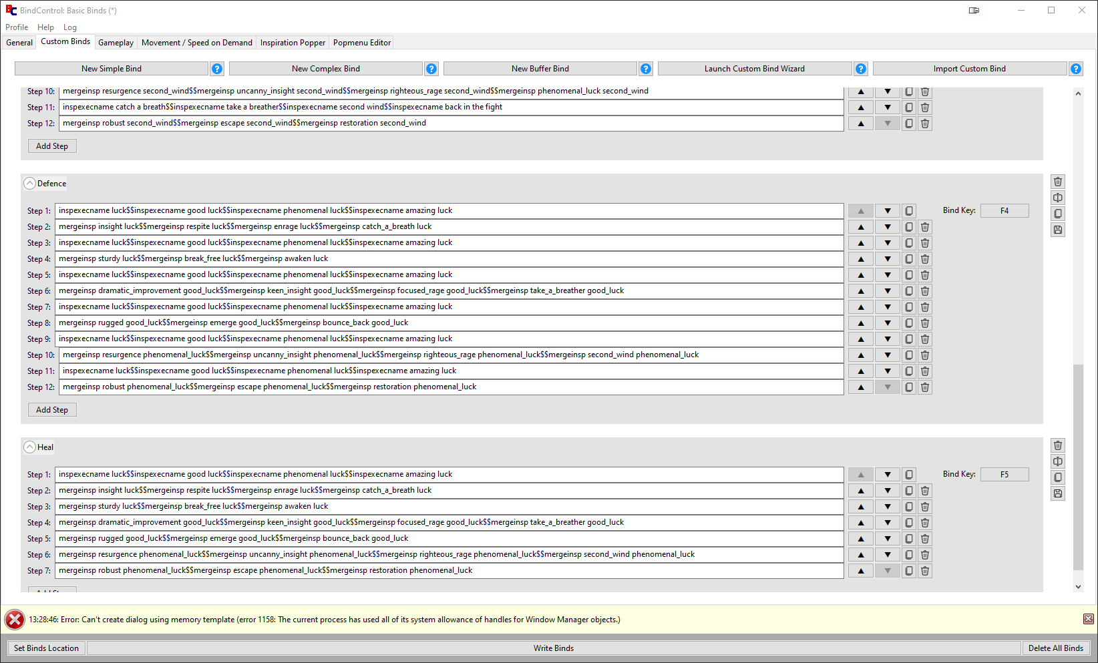The height and width of the screenshot is (663, 1098).
Task: Click the save icon for the Heal bind
Action: click(1058, 493)
